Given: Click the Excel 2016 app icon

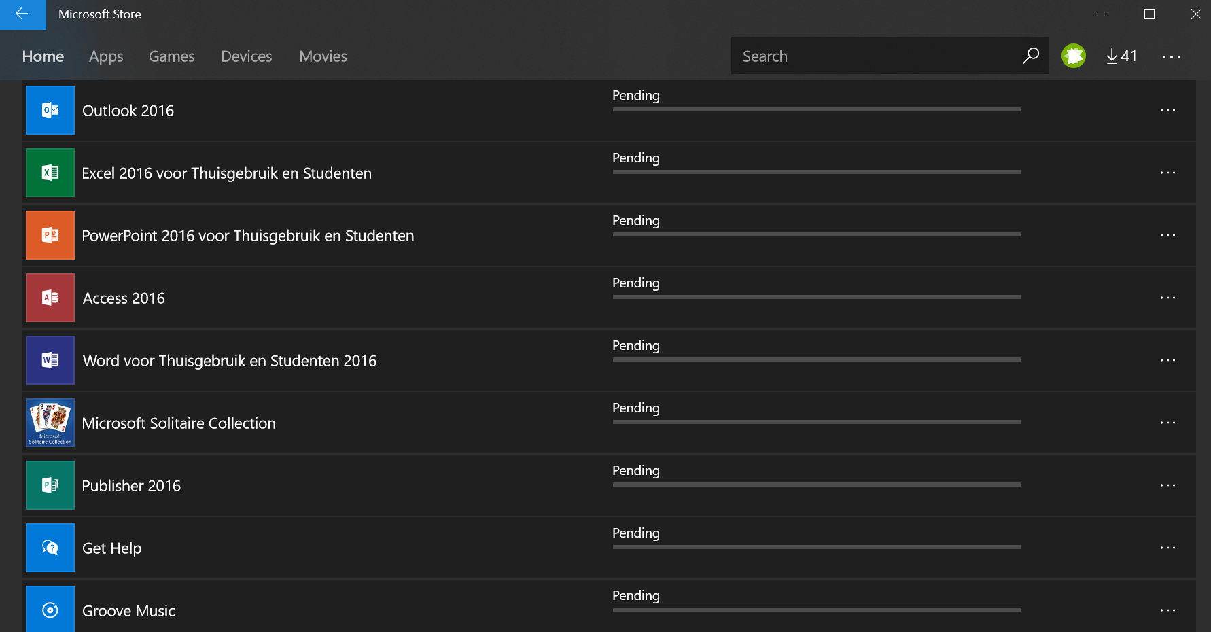Looking at the screenshot, I should tap(50, 173).
